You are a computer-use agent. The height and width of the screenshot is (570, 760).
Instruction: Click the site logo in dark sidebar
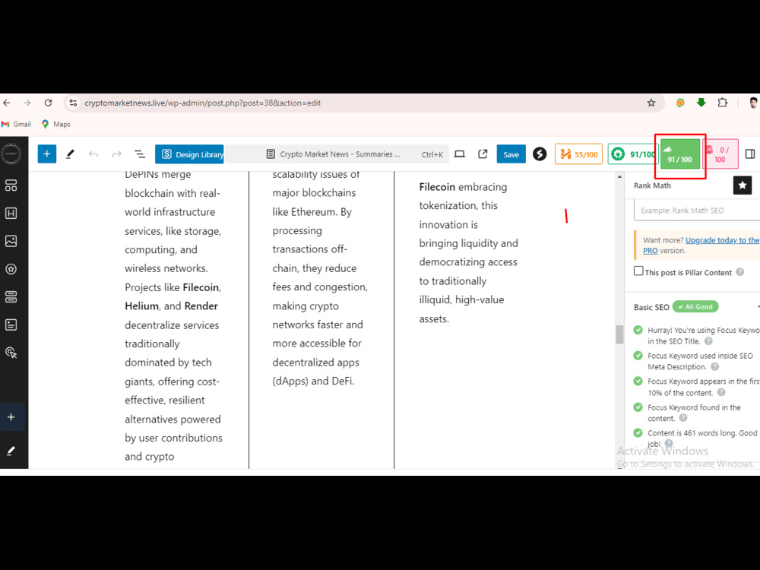pos(11,154)
